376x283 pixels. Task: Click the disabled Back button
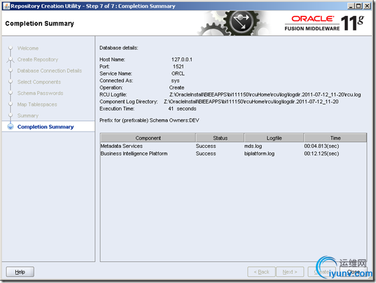tap(262, 272)
